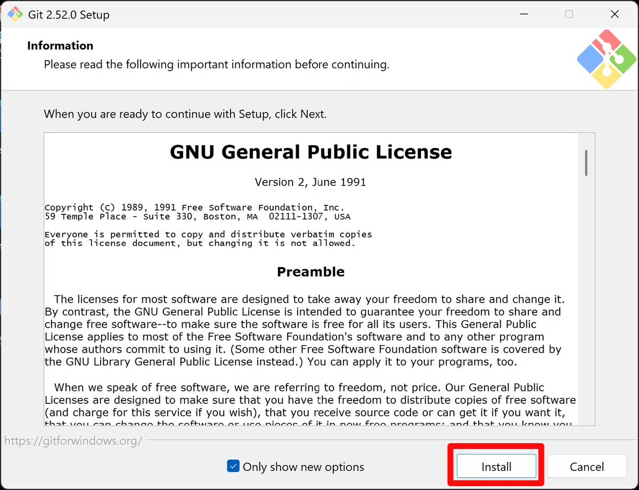Click the GNU General Public License heading
The width and height of the screenshot is (639, 490).
click(310, 152)
